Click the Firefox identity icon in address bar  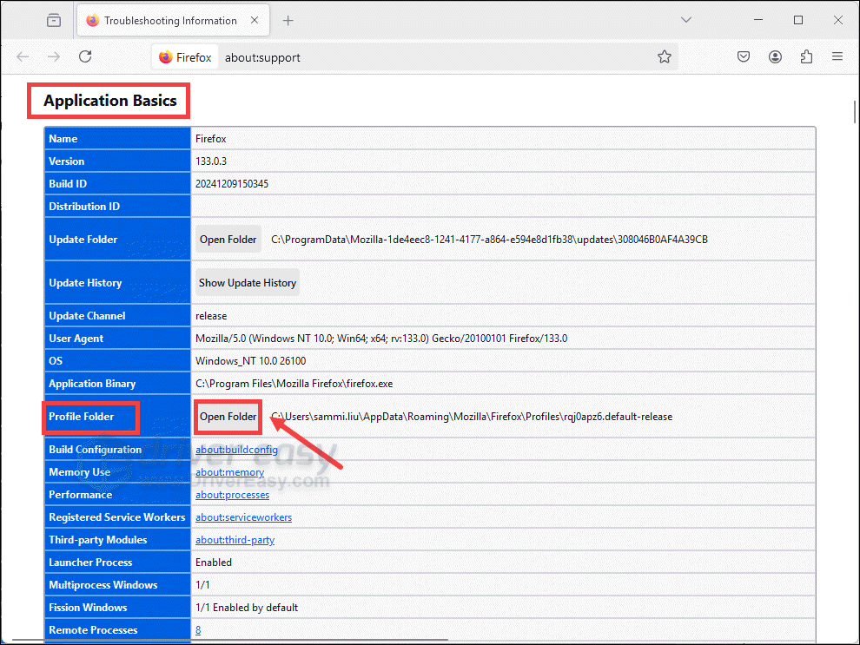[185, 57]
